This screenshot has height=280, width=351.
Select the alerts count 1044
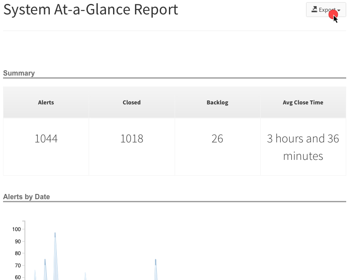(x=46, y=138)
